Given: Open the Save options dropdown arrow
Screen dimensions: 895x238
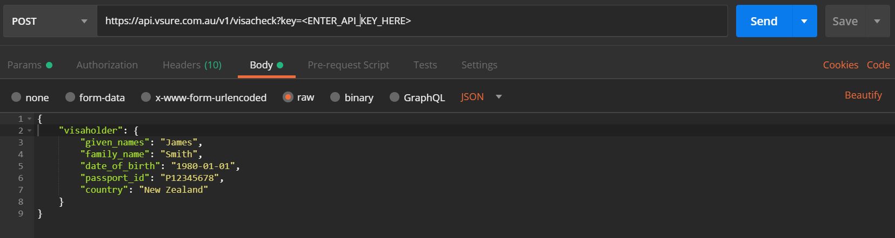Looking at the screenshot, I should coord(877,22).
